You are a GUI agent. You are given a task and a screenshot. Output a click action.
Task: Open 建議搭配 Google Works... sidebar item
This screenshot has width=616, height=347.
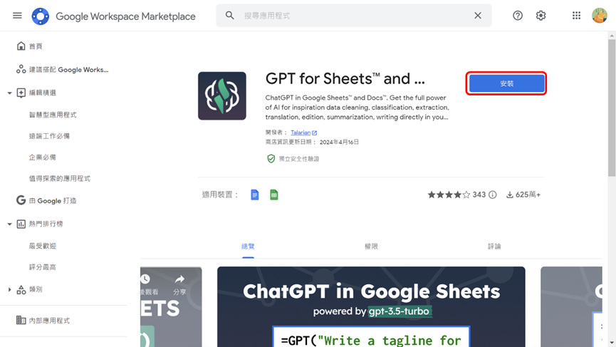(x=63, y=70)
